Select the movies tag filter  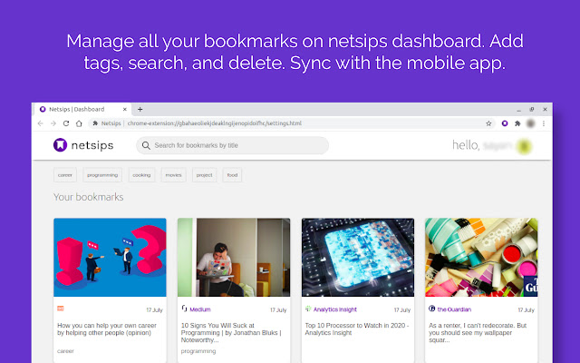pos(173,175)
